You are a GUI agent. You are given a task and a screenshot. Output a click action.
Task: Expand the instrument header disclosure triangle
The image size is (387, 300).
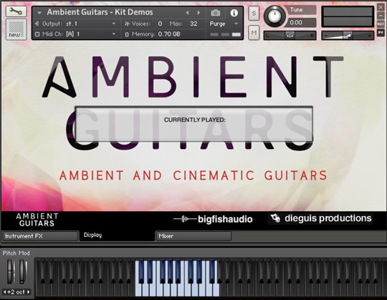(x=39, y=13)
